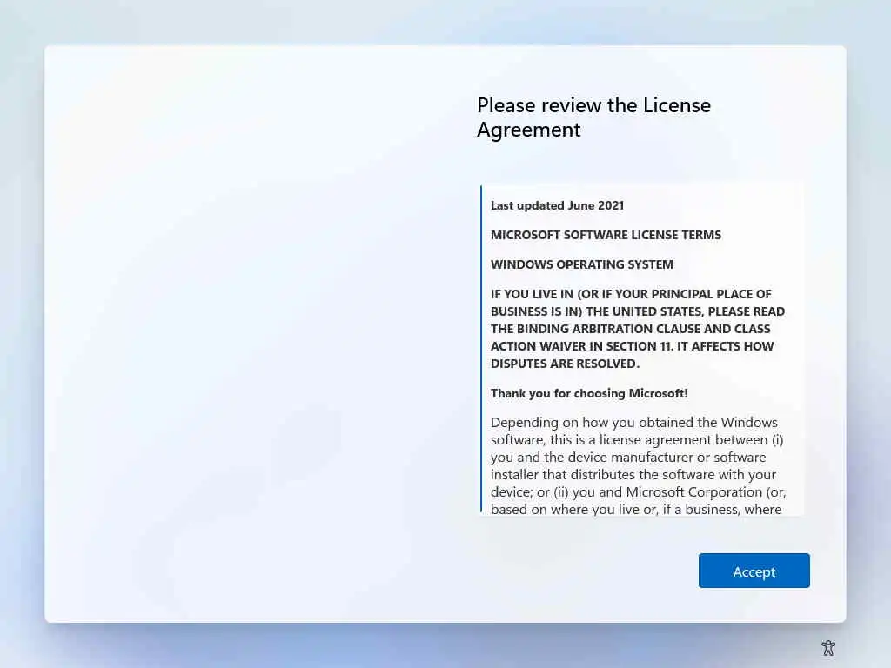The height and width of the screenshot is (668, 891).
Task: Click the Accept button
Action: pos(754,571)
